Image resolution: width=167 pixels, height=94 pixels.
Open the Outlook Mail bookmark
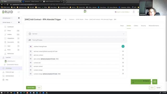click(x=81, y=7)
